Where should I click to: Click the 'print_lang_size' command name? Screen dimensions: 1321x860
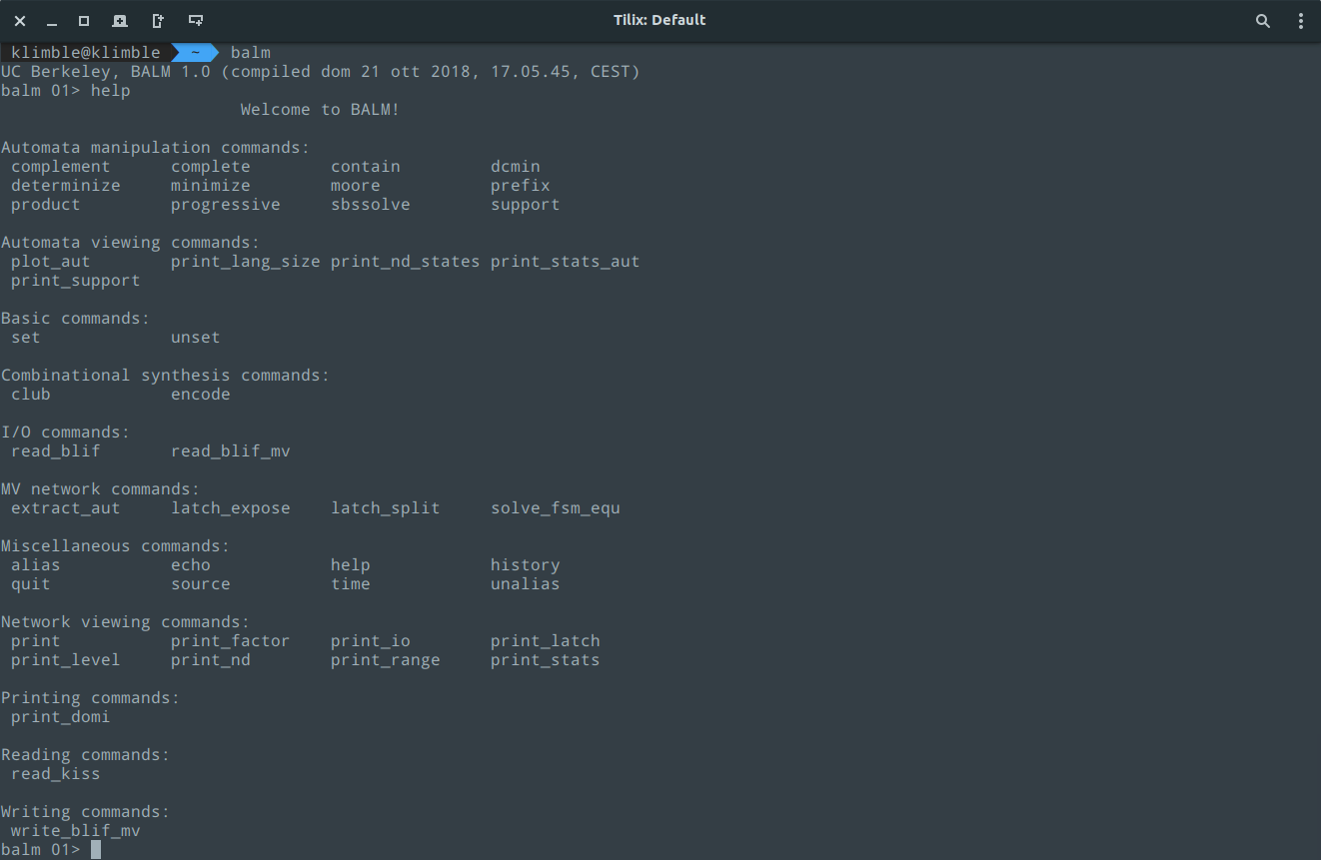pos(246,262)
